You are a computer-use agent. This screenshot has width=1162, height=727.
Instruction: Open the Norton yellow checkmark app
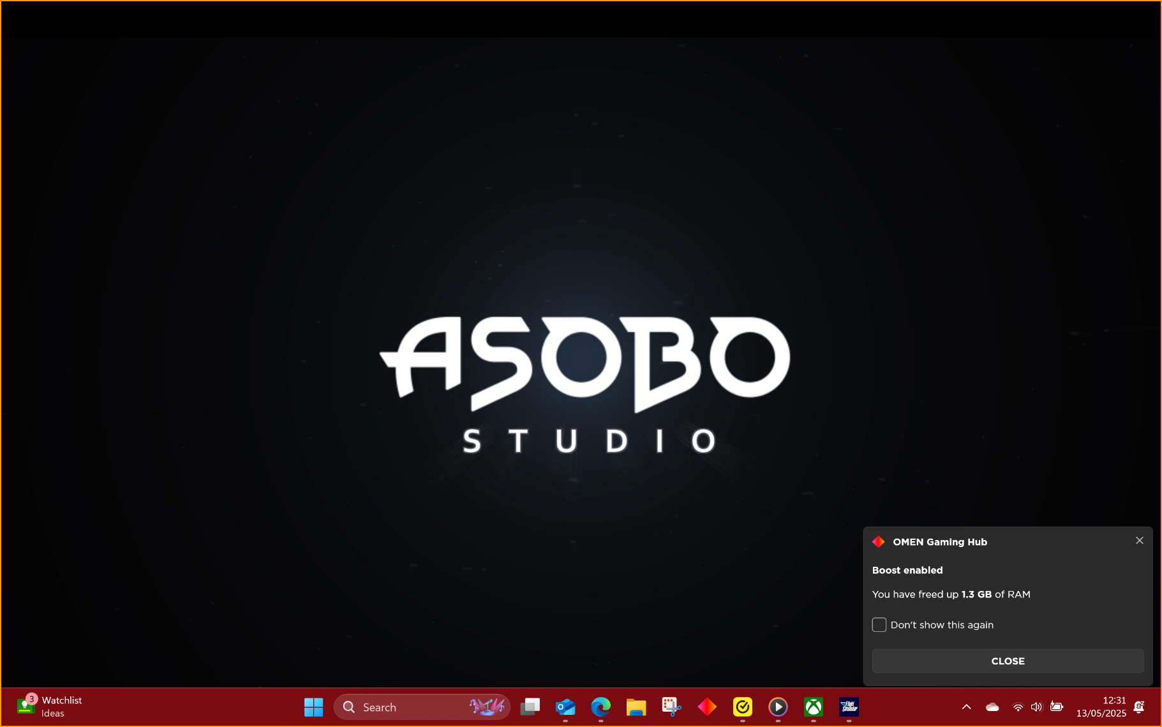742,707
